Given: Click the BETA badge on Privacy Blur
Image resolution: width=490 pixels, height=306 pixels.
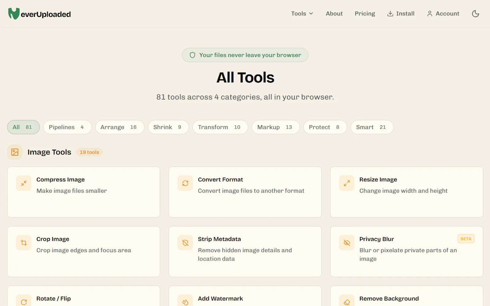Looking at the screenshot, I should tap(466, 239).
